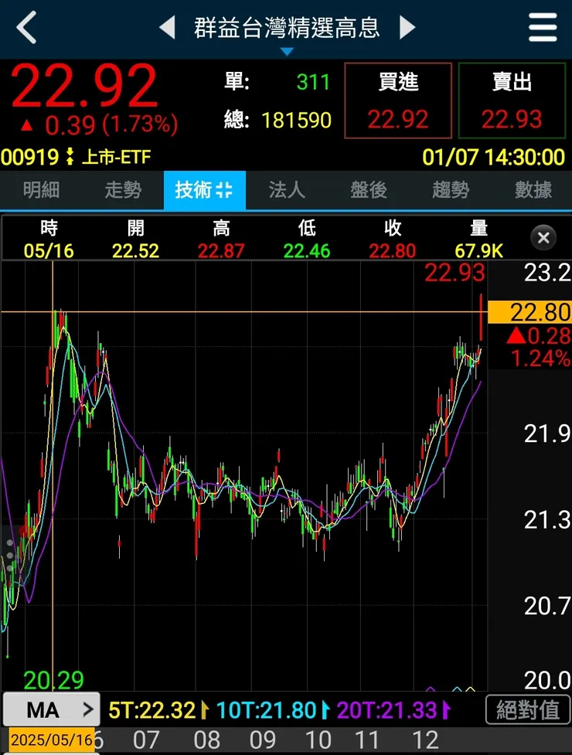
Task: Close the OHLC info bar
Action: 543,238
